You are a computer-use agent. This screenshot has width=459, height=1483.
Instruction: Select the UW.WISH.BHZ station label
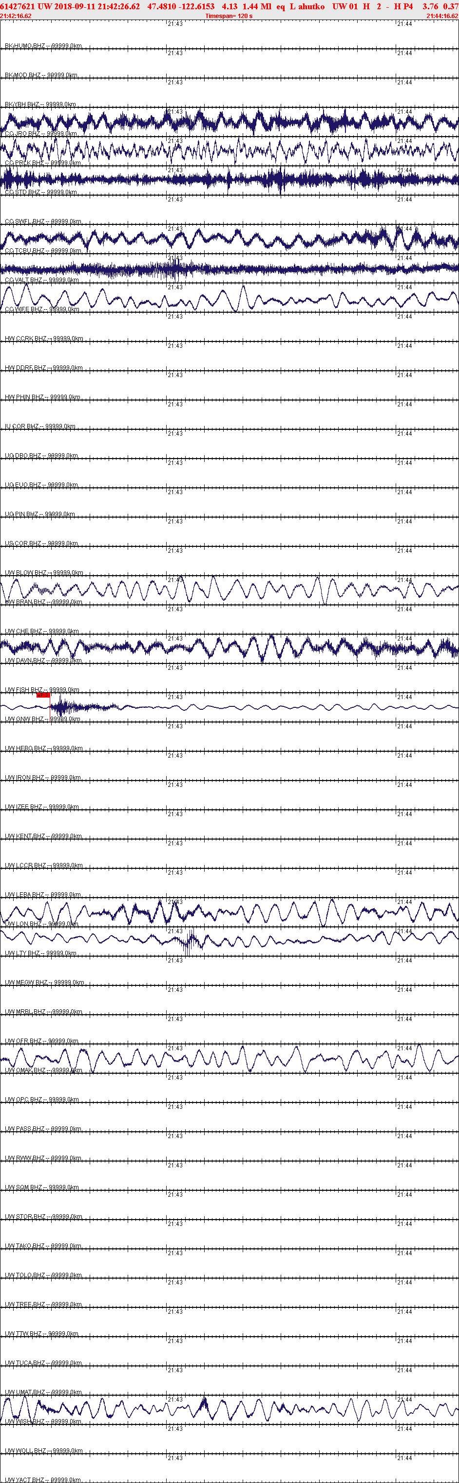tap(43, 1422)
